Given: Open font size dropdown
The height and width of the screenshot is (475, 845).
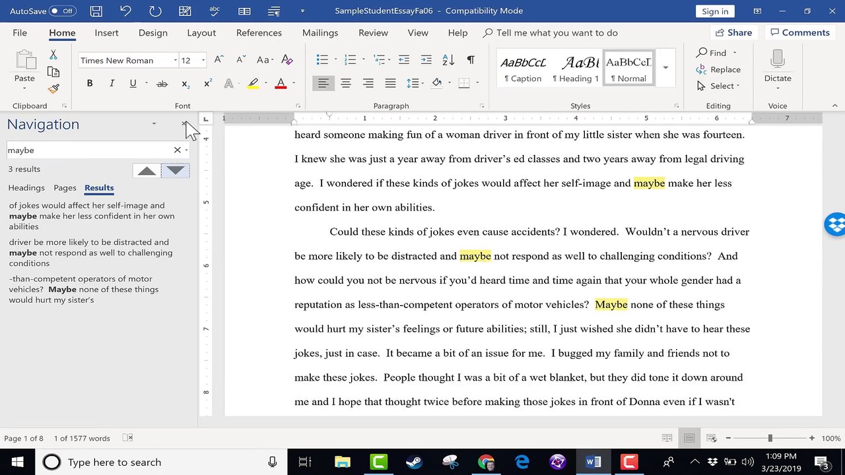Looking at the screenshot, I should click(203, 61).
